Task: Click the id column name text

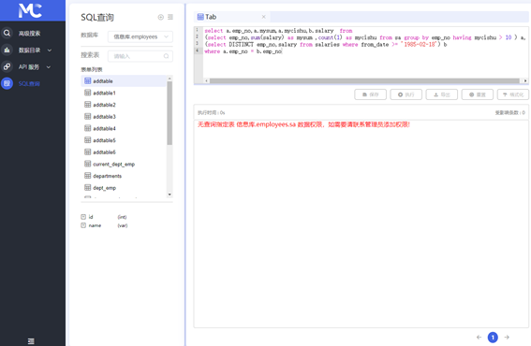Action: pos(91,217)
